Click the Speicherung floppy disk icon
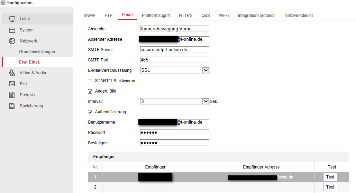Screen dimensions: 356x193 tap(12, 106)
